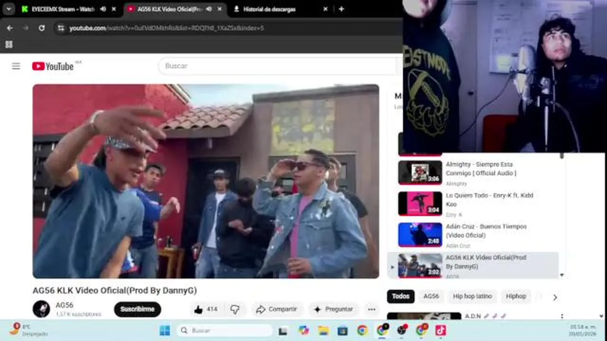Select the Todos filter chip
The height and width of the screenshot is (341, 607).
(x=400, y=296)
